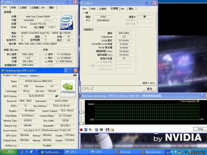
Task: Open the Sensors tab in GPU-Z
Action: tap(23, 76)
